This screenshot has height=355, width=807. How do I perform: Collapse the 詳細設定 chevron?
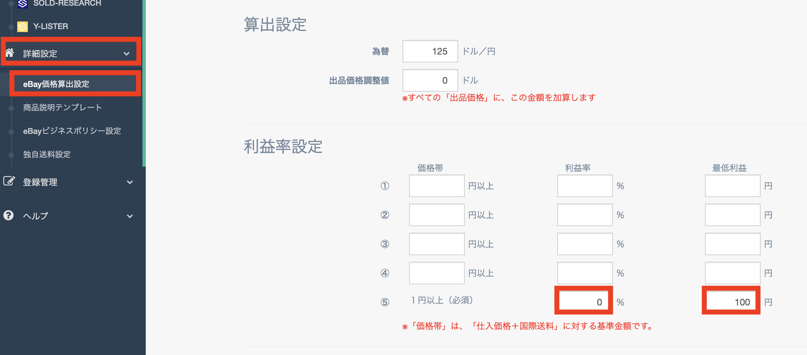pos(127,54)
